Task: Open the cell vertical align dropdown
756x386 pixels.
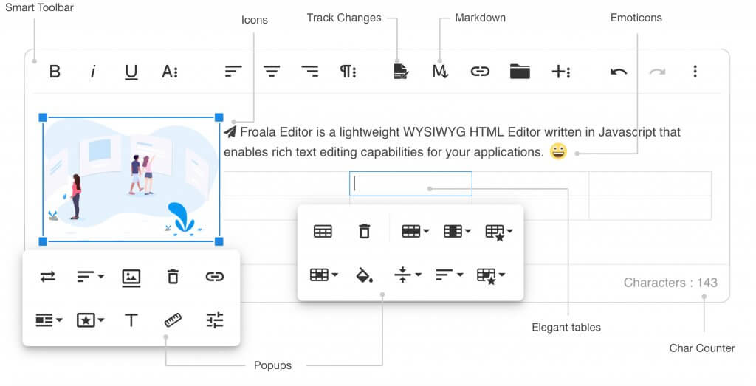Action: click(408, 275)
